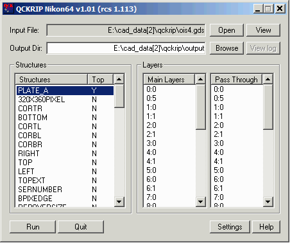Click the Main Layers scrollbar thumb
Image resolution: width=290 pixels, height=243 pixels.
[x=200, y=107]
